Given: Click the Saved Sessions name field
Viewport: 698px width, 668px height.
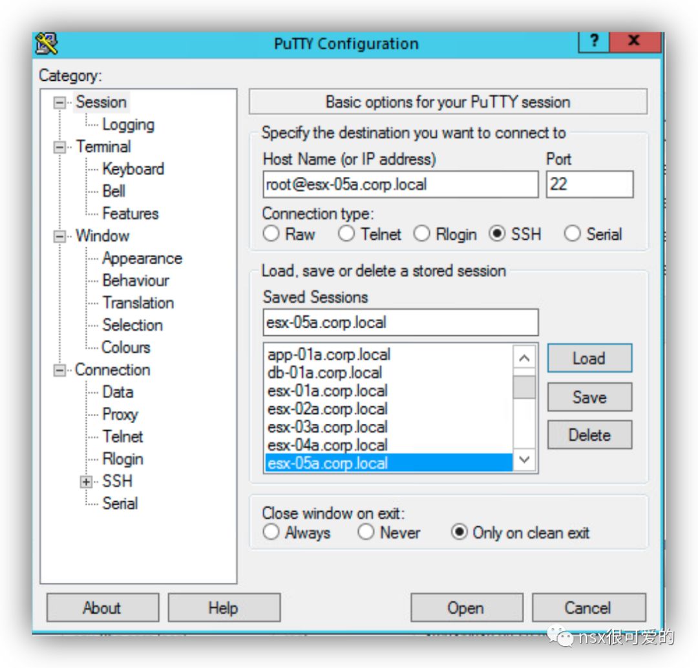Looking at the screenshot, I should (x=400, y=322).
